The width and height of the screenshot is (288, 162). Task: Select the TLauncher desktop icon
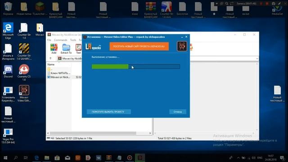[40, 9]
